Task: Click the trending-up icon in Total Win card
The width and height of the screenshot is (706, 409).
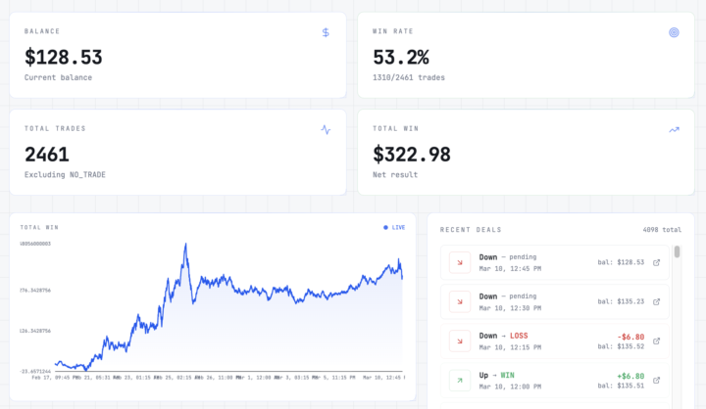Action: 674,129
